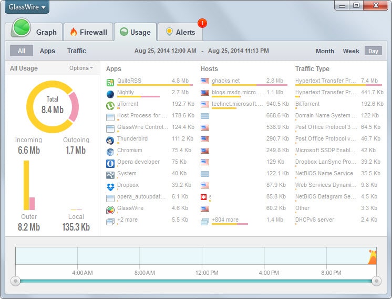Image resolution: width=392 pixels, height=299 pixels.
Task: Click the µTorrent app icon
Action: point(110,106)
